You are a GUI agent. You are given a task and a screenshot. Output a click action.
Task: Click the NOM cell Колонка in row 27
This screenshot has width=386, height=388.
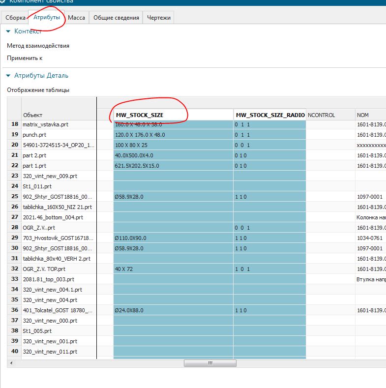tap(371, 217)
